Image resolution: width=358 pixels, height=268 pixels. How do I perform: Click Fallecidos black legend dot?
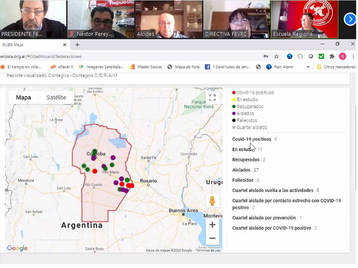pos(234,120)
